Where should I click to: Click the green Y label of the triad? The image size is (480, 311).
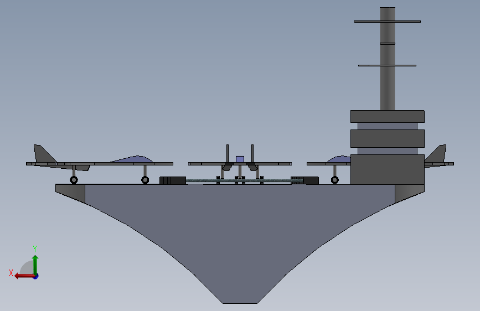(35, 248)
